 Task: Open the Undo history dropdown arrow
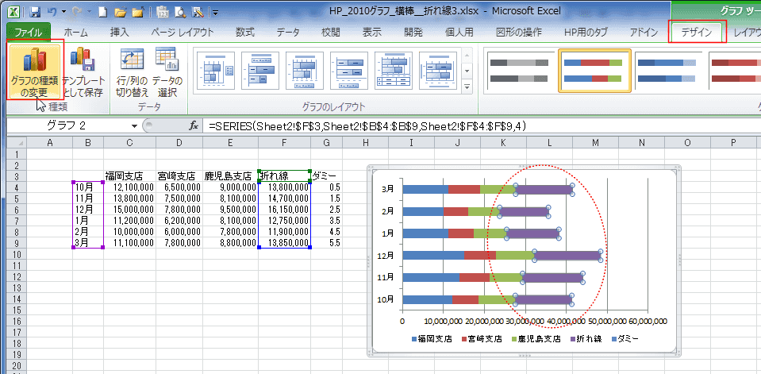click(x=63, y=13)
